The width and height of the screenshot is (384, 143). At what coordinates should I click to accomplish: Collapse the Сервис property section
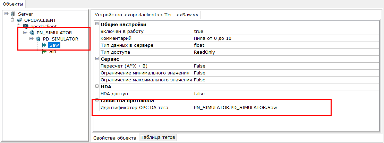point(97,59)
